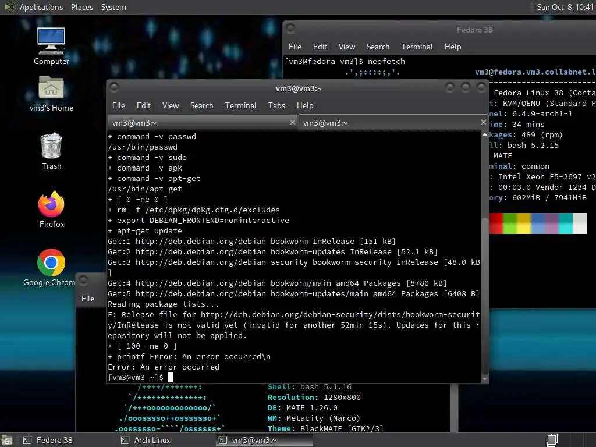Open the Places menu in top panel

point(81,7)
